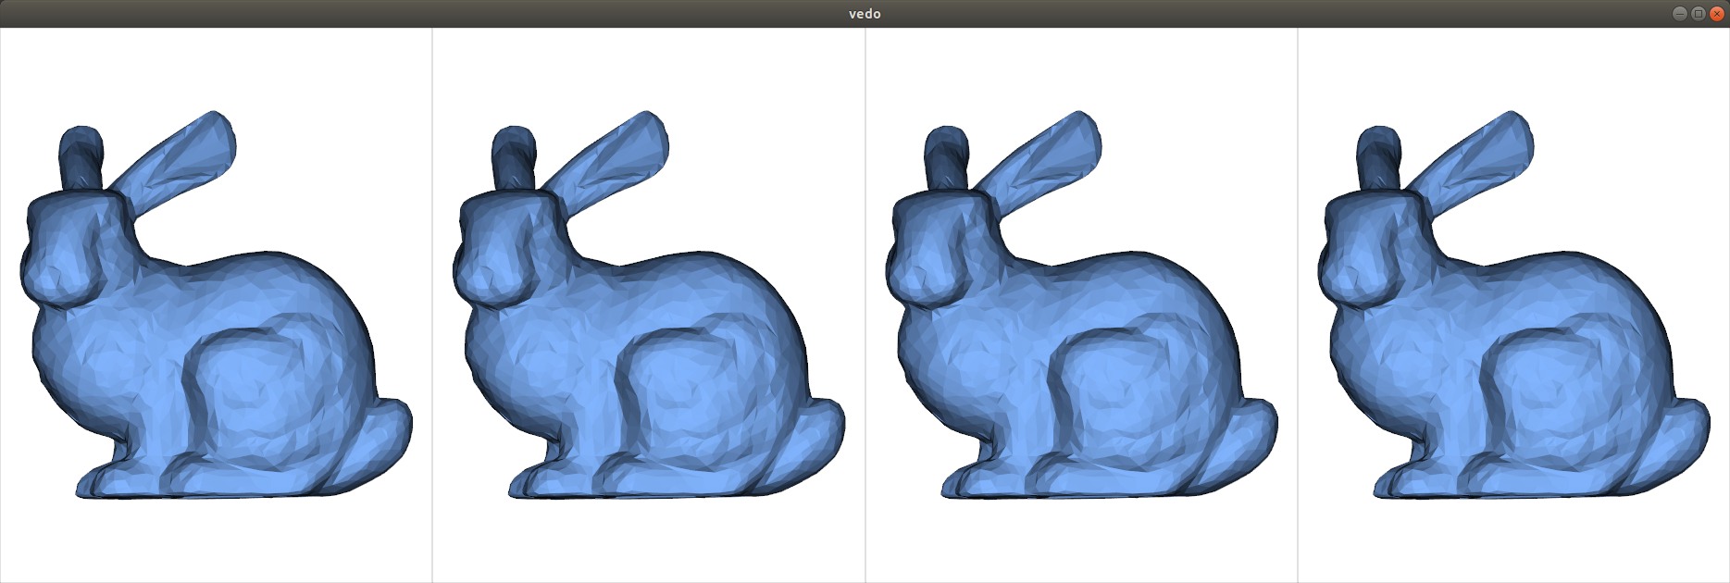
Task: Maximize the vedo window
Action: pyautogui.click(x=1699, y=13)
